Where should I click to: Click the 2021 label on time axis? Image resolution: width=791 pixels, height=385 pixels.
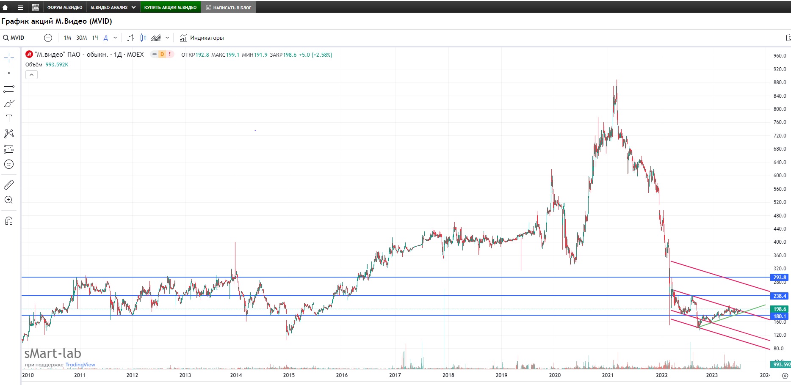point(608,375)
